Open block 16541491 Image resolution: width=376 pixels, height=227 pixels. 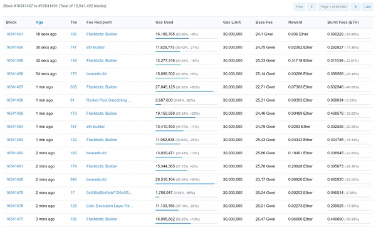pos(14,34)
